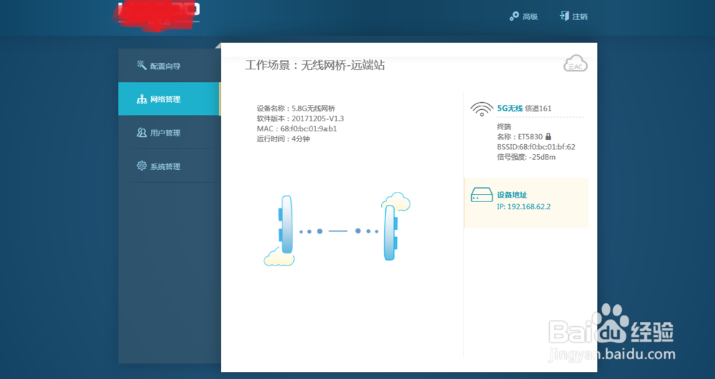
Task: Click the BSSID:68:f0:bc:01:bf:62 text
Action: coord(536,147)
